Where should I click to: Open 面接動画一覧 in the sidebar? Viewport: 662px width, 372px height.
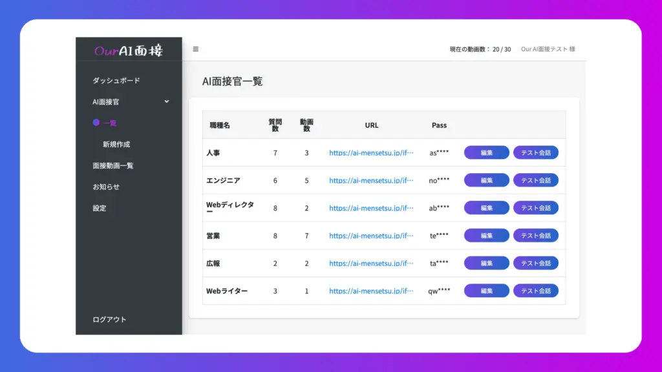click(114, 165)
